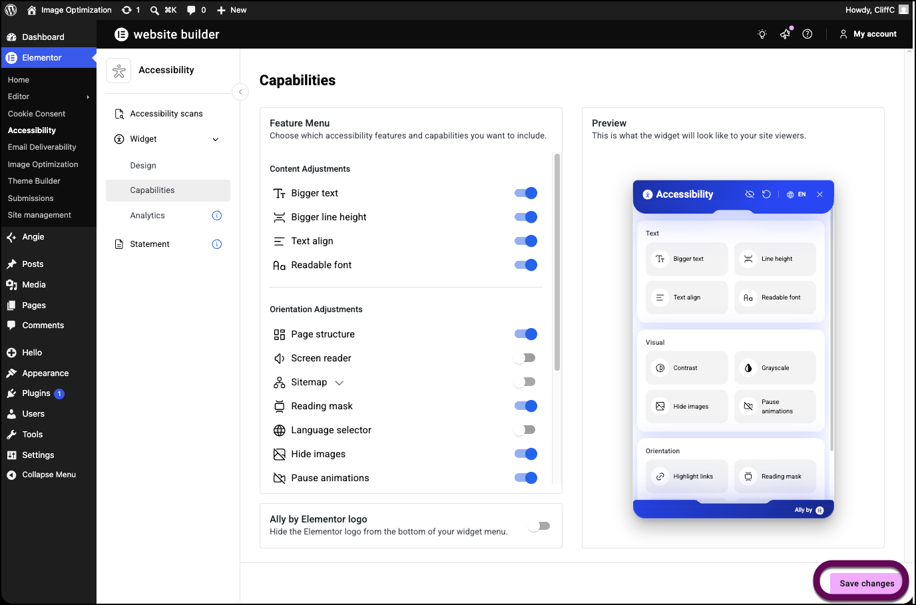This screenshot has height=605, width=916.
Task: Click Collapse Menu in sidebar
Action: tap(49, 475)
